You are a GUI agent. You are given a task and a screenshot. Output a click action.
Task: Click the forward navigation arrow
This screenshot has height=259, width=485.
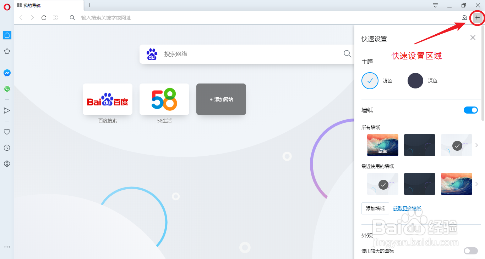coord(32,18)
